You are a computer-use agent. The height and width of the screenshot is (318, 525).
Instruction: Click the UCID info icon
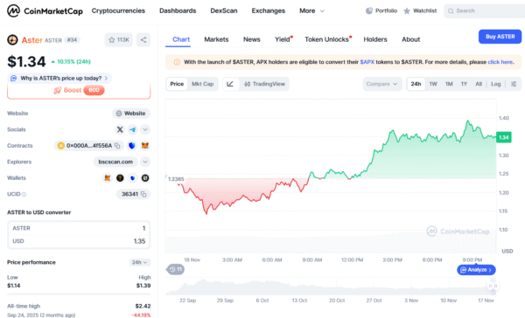(24, 194)
